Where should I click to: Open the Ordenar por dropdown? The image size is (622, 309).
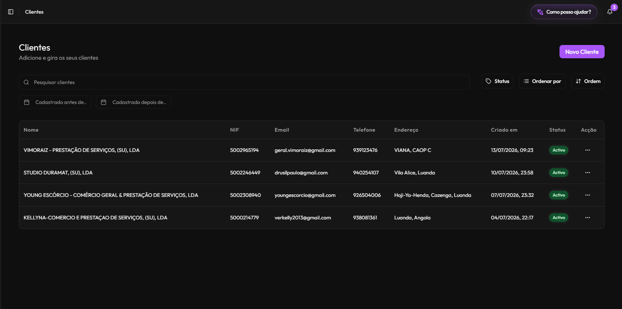tap(542, 81)
